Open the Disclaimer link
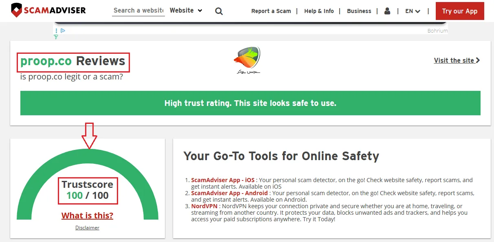Image resolution: width=494 pixels, height=242 pixels. pos(87,228)
